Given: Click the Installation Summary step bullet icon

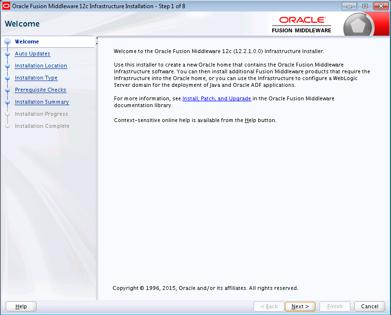Looking at the screenshot, I should pyautogui.click(x=7, y=102).
